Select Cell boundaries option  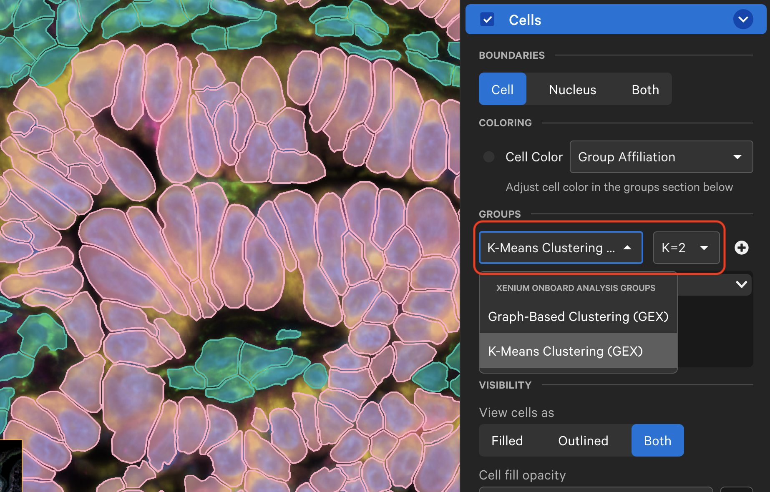502,89
